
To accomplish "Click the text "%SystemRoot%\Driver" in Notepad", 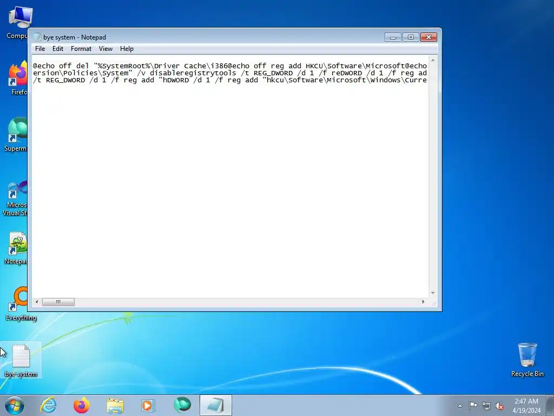I will point(138,66).
